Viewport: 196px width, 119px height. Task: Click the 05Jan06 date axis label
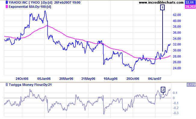coord(44,79)
